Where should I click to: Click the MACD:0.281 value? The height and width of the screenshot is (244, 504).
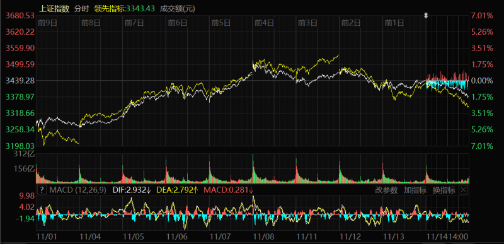(228, 190)
